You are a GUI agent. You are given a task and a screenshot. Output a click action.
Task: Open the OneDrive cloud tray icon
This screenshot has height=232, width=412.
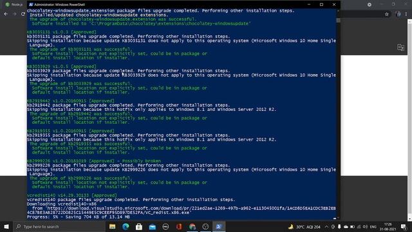point(346,227)
